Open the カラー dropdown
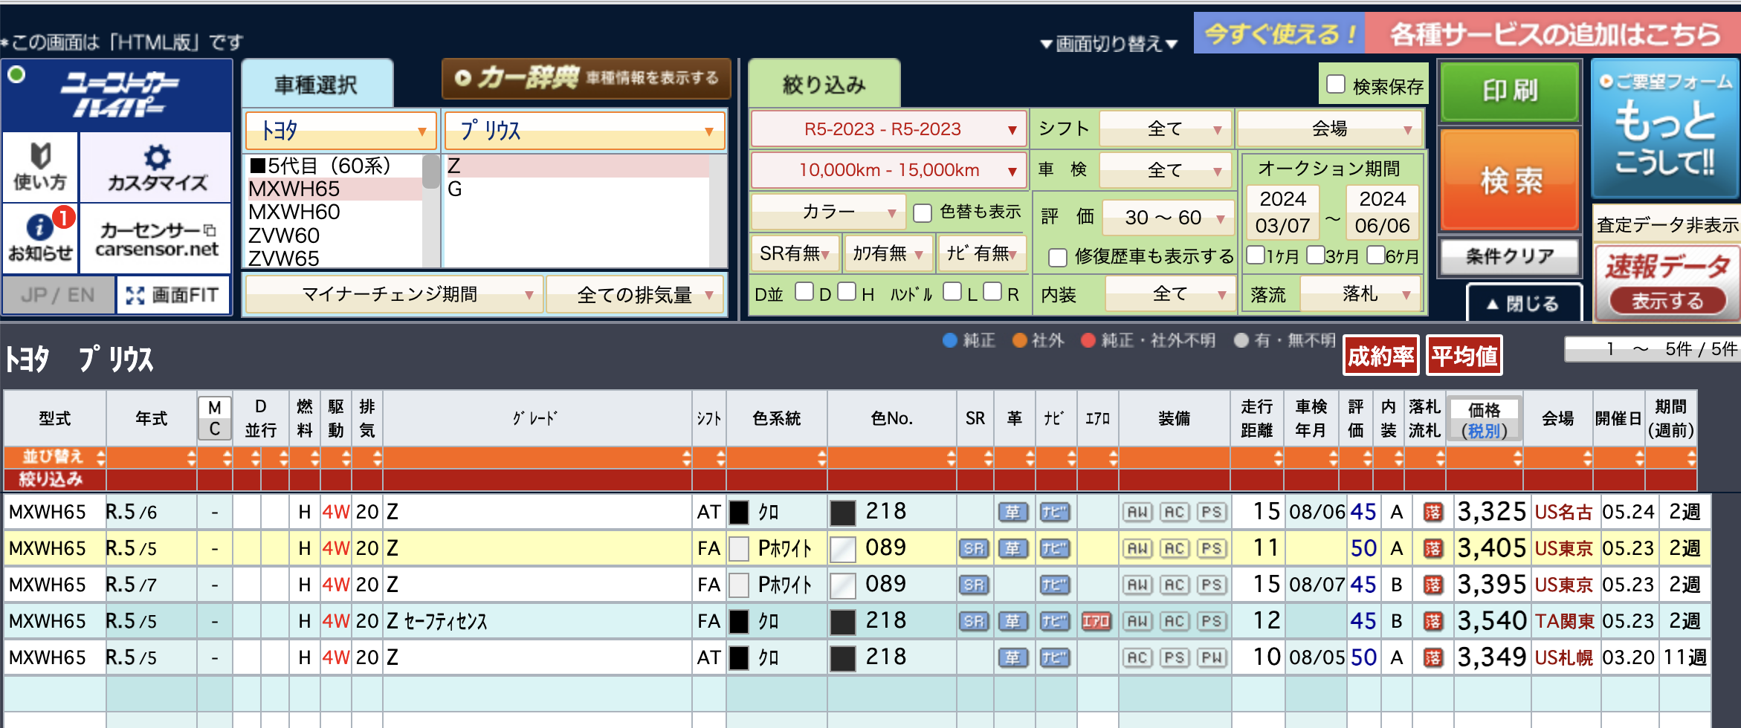 (828, 212)
